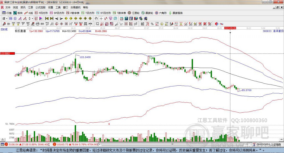Open the 工具 menu

point(58,7)
